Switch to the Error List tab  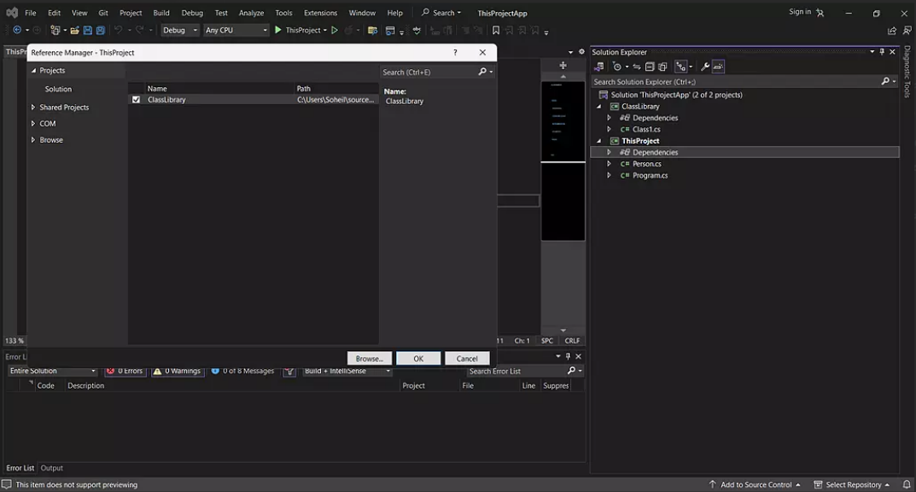tap(20, 468)
